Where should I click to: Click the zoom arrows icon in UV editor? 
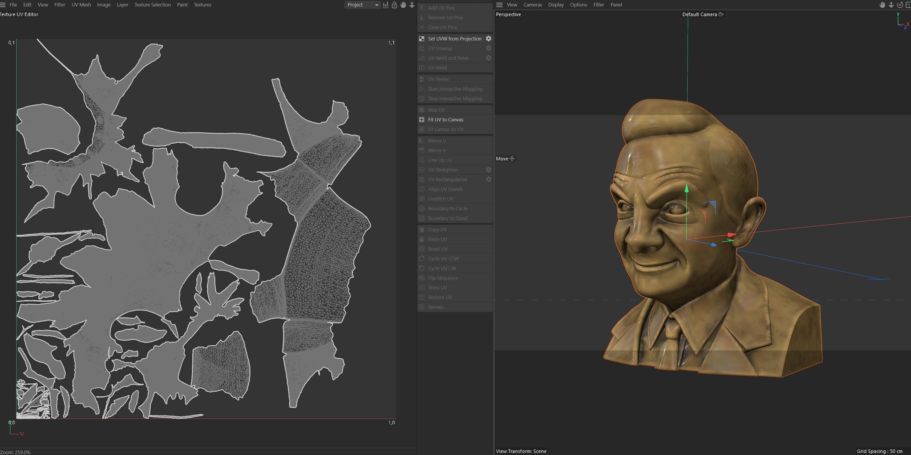pyautogui.click(x=412, y=5)
